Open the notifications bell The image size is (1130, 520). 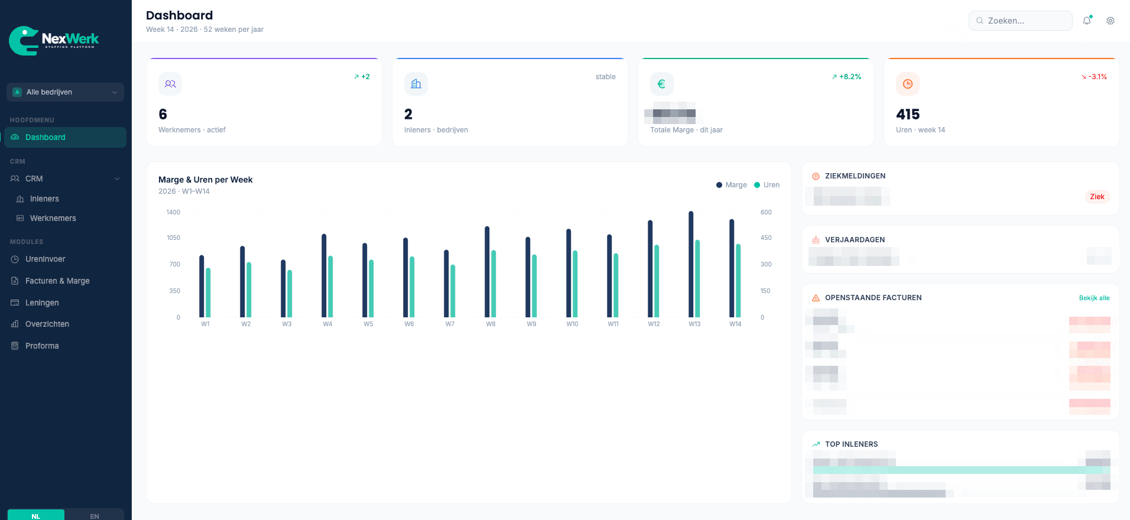[1087, 21]
